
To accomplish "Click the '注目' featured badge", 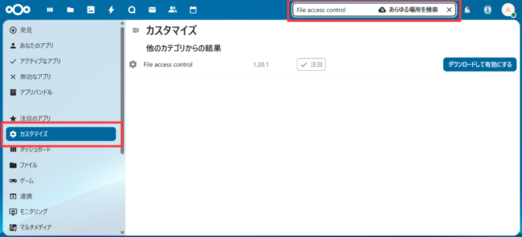I will coord(311,65).
